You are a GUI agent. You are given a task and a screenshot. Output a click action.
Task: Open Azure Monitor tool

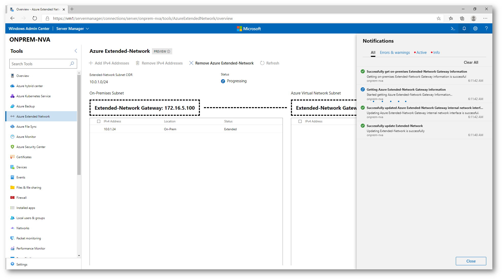point(41,137)
